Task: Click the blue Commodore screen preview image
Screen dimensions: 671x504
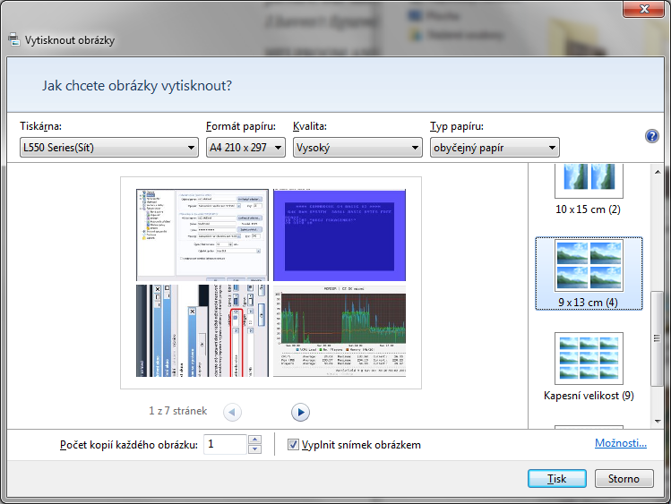Action: tap(340, 235)
